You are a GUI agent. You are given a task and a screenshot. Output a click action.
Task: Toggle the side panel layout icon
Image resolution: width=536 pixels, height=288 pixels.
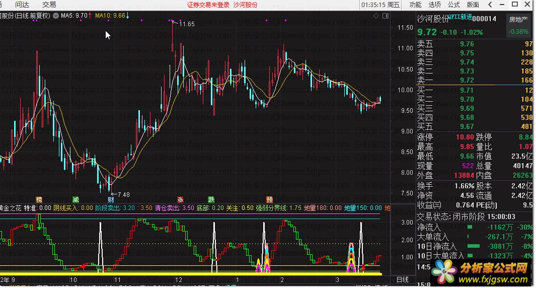[x=385, y=16]
